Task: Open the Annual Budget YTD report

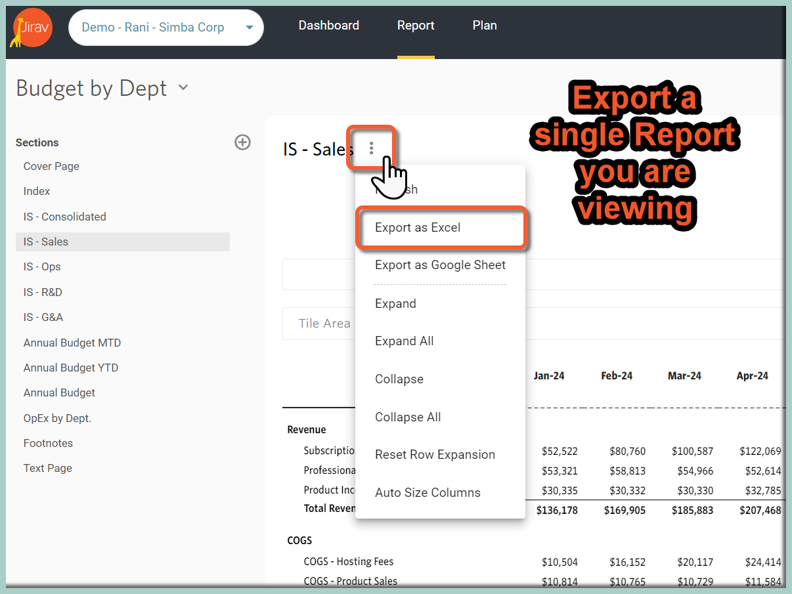Action: [71, 368]
